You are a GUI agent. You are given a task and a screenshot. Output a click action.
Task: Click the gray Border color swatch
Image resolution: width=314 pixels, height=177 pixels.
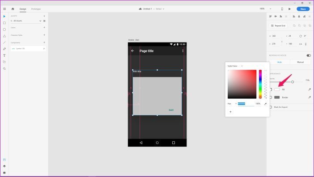click(277, 97)
